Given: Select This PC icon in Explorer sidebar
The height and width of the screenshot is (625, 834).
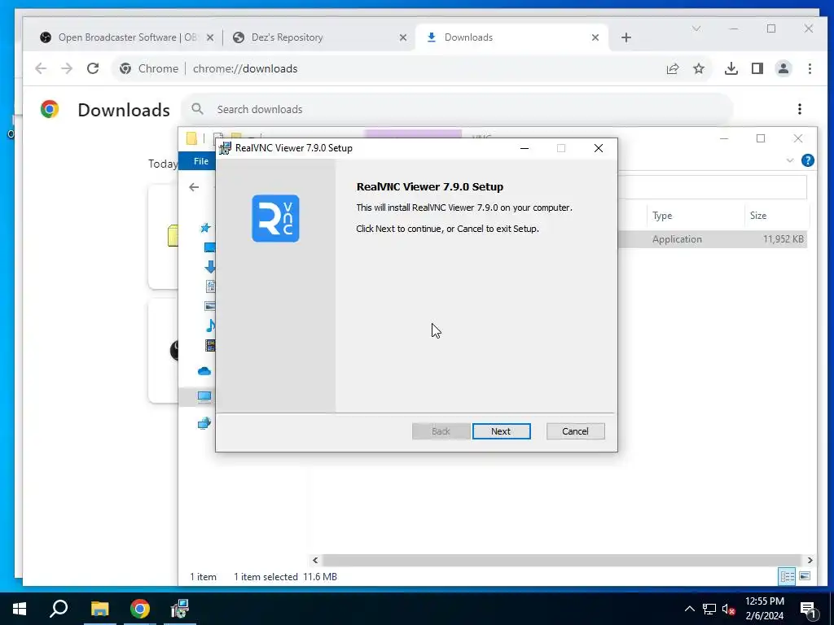Looking at the screenshot, I should 204,396.
